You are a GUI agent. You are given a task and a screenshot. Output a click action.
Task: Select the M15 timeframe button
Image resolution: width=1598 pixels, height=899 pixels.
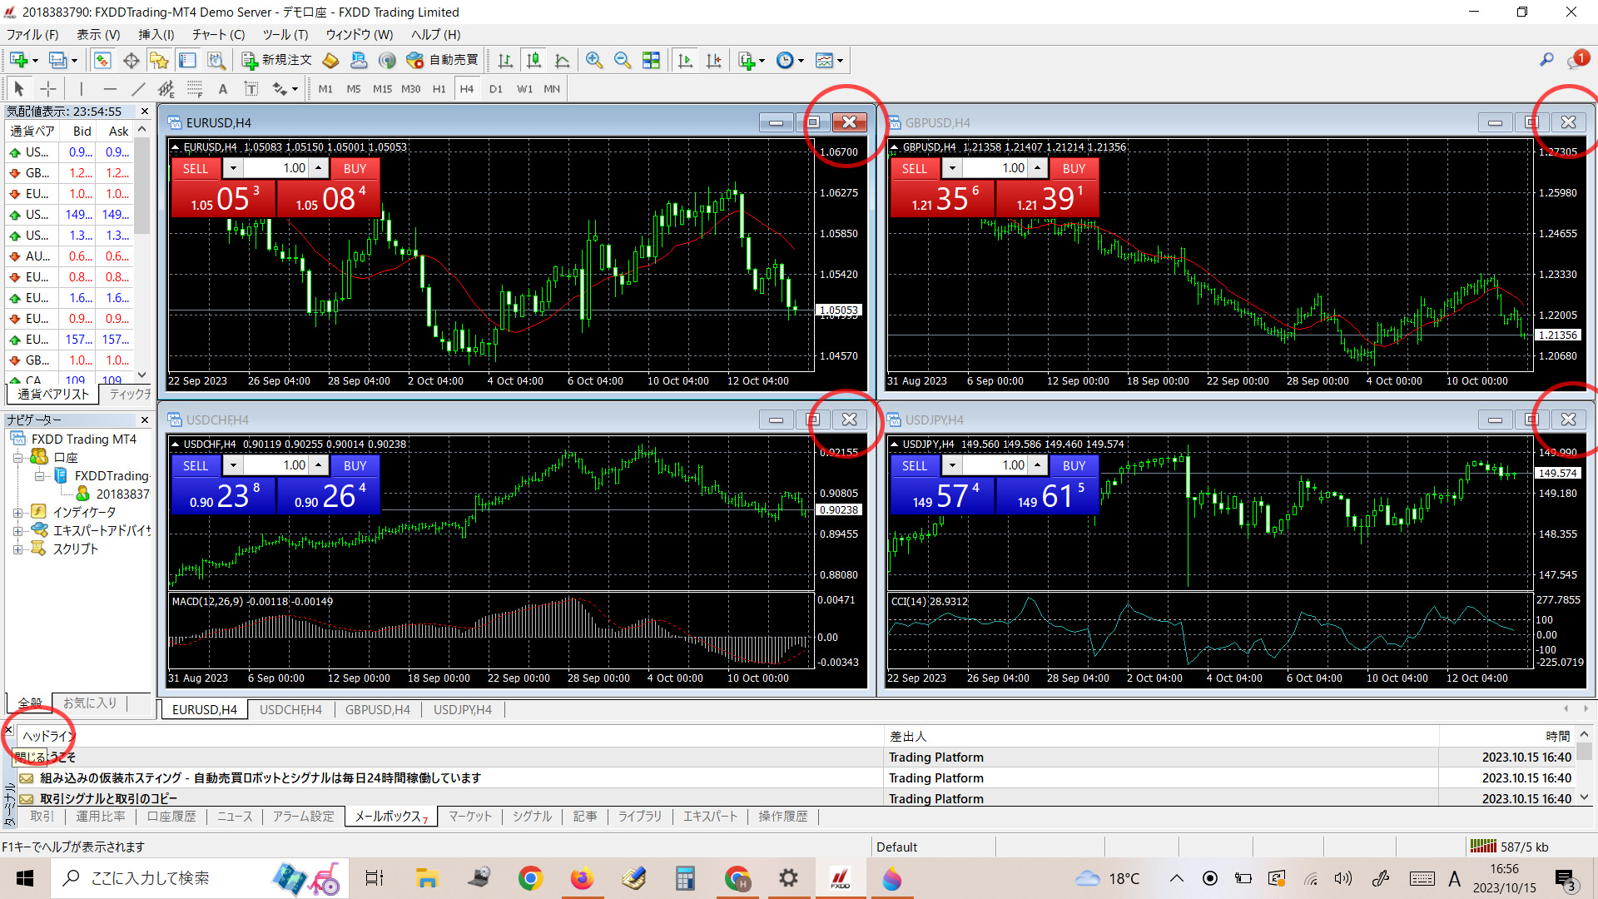click(x=382, y=88)
